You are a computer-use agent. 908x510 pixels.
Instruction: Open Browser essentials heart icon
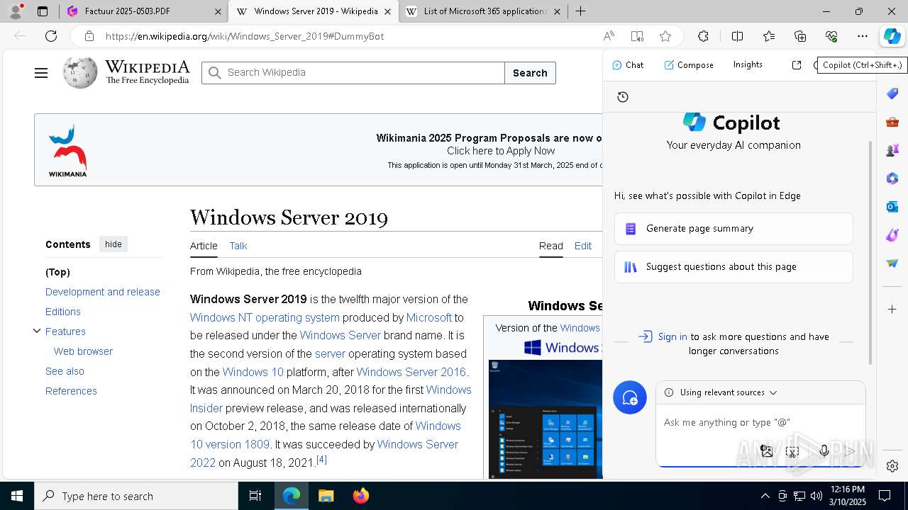tap(831, 36)
